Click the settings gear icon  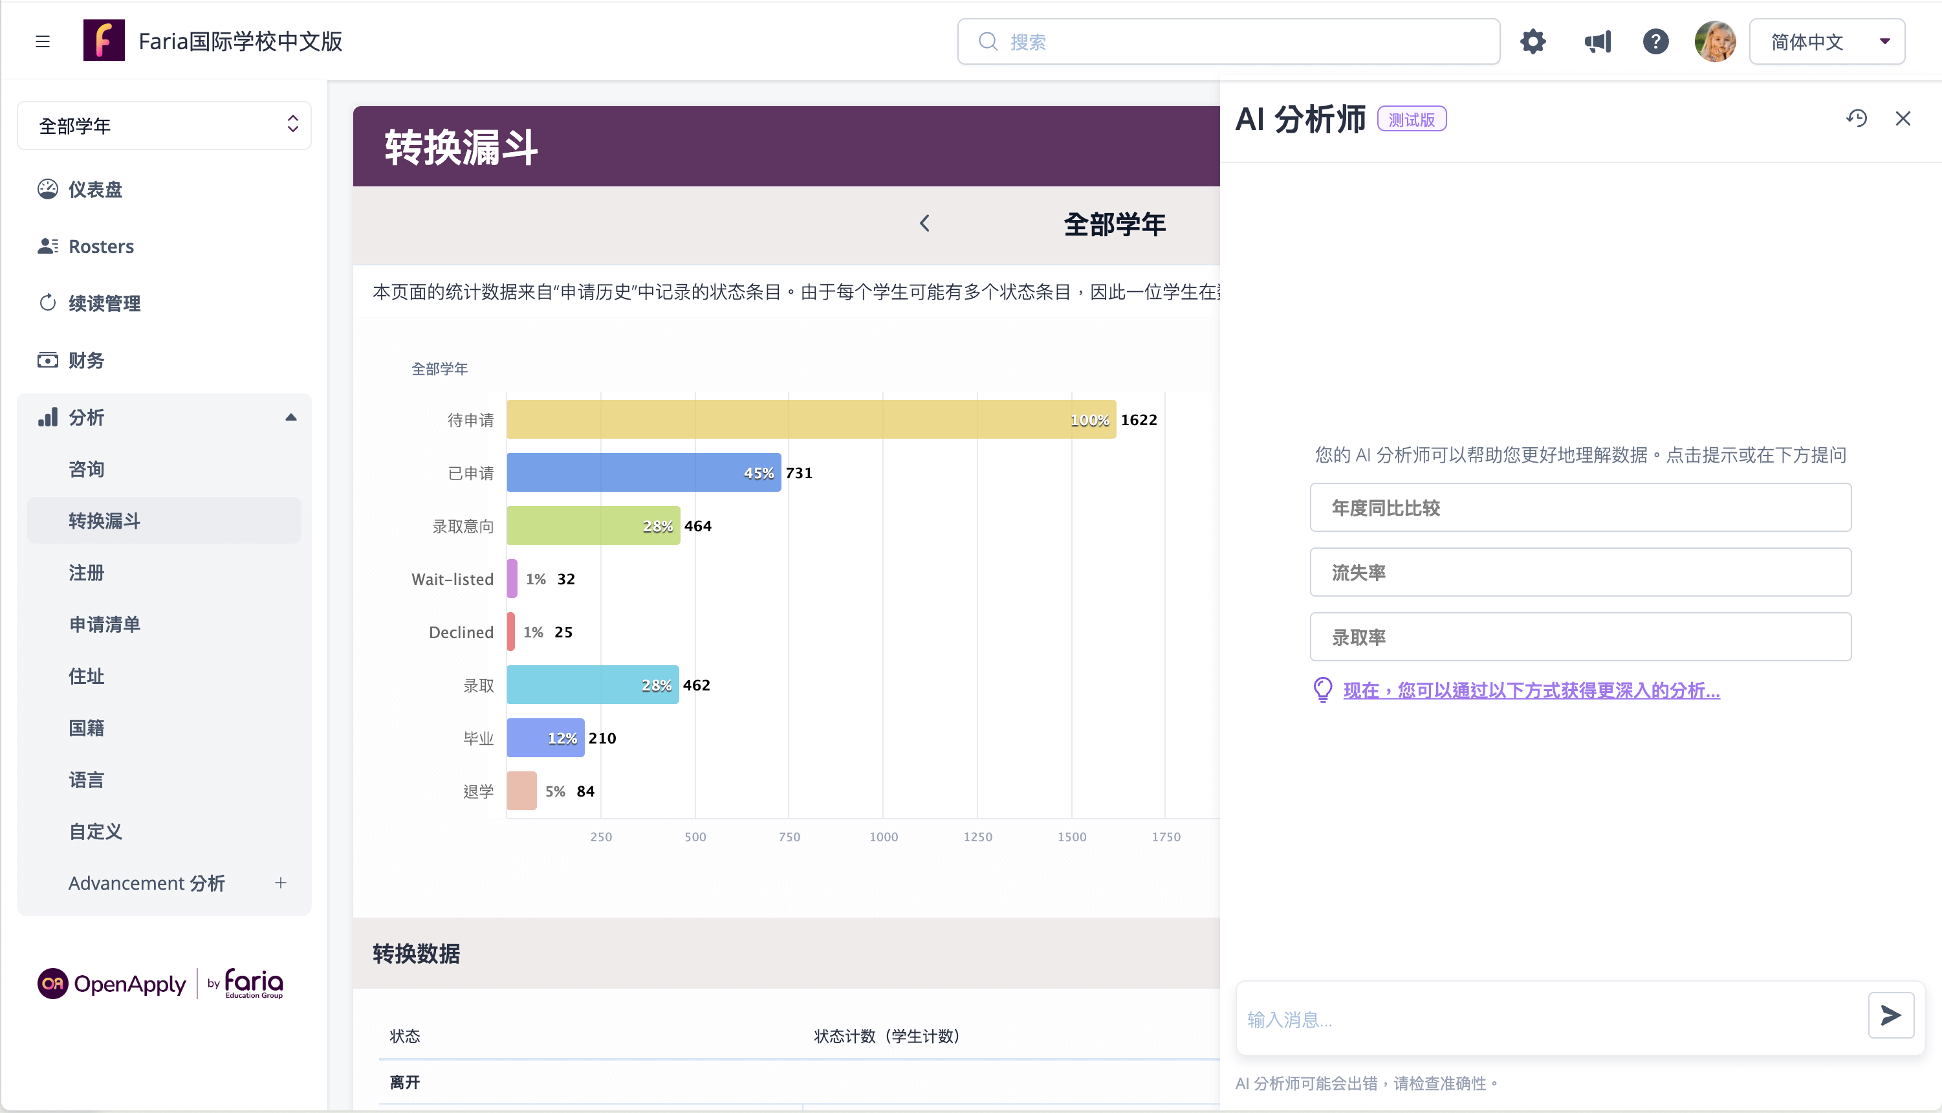click(x=1533, y=41)
